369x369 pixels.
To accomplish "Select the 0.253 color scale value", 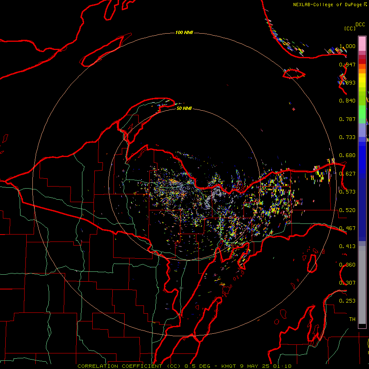I will (x=347, y=301).
